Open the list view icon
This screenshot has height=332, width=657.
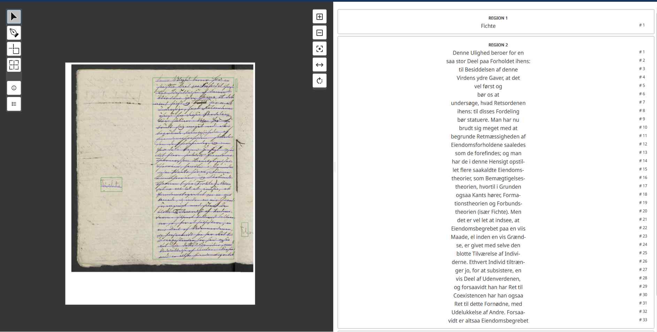[14, 104]
